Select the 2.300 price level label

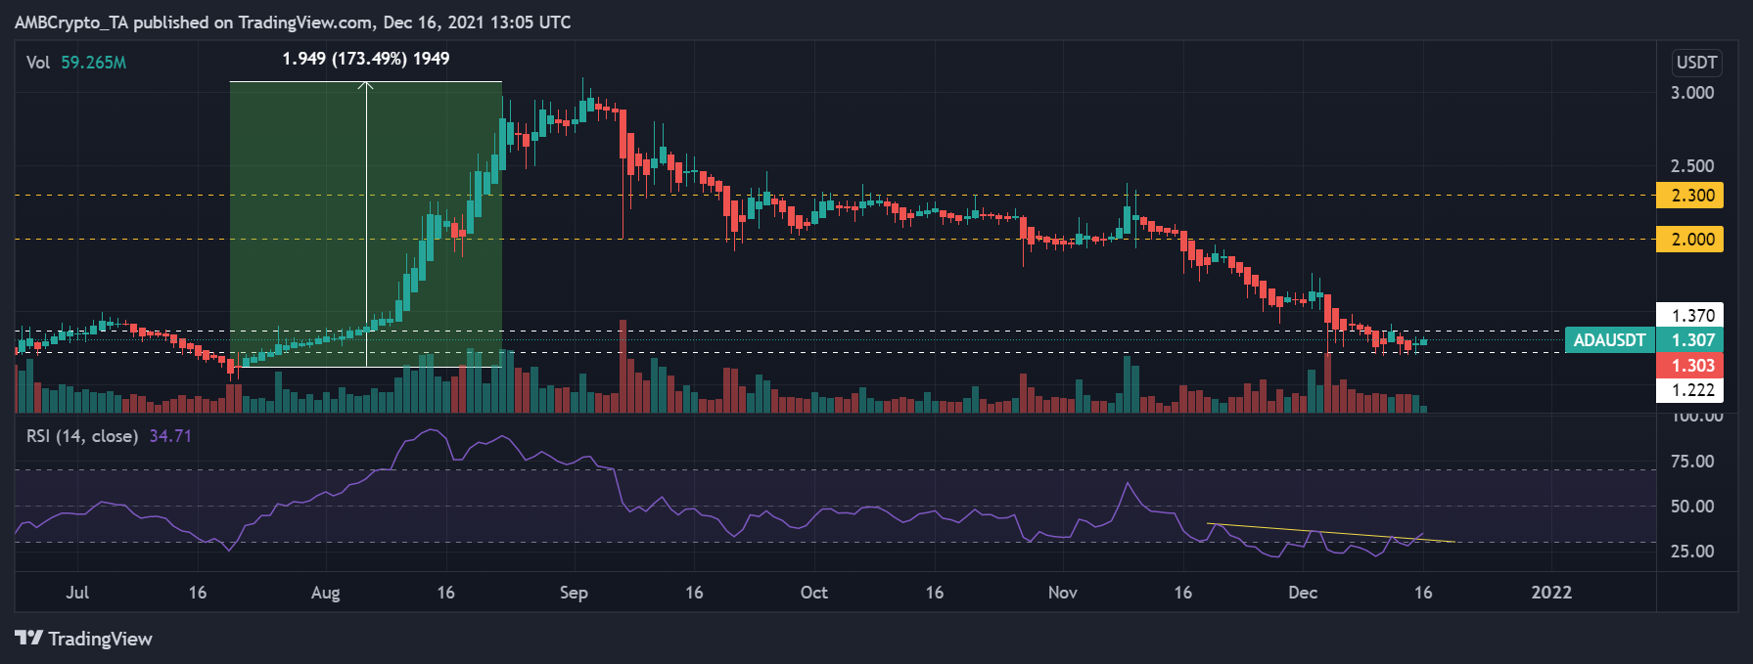[x=1689, y=196]
